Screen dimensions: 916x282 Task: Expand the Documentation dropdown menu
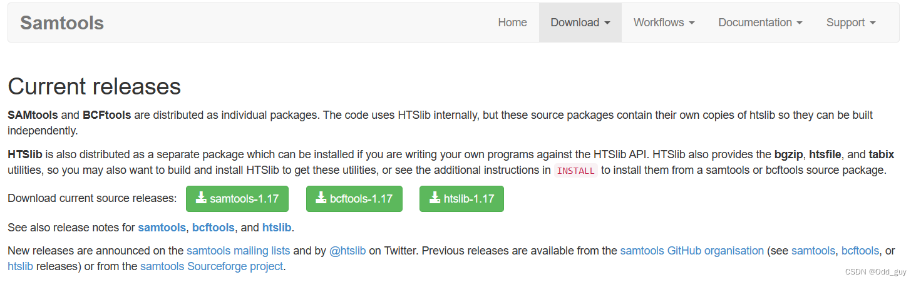[x=760, y=23]
